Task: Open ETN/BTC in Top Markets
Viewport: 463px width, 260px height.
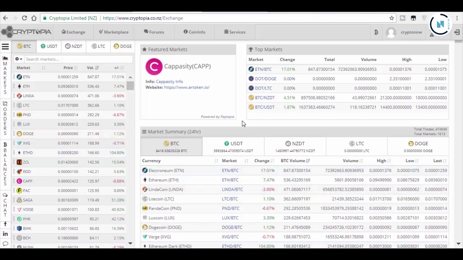Action: (x=263, y=69)
